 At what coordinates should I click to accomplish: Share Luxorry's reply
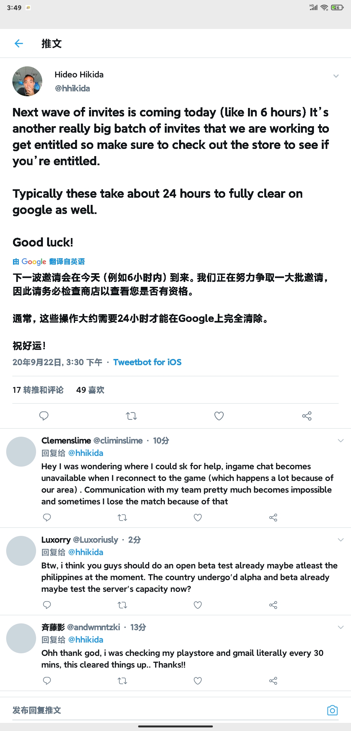click(273, 605)
